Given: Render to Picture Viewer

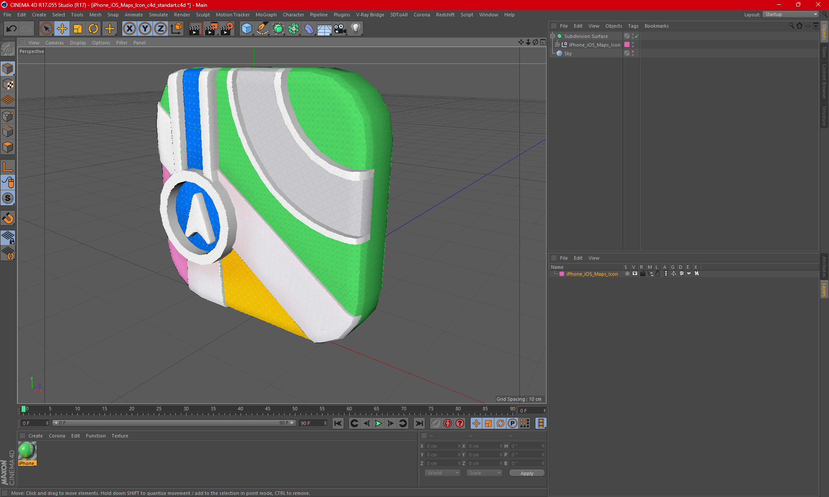Looking at the screenshot, I should 211,29.
